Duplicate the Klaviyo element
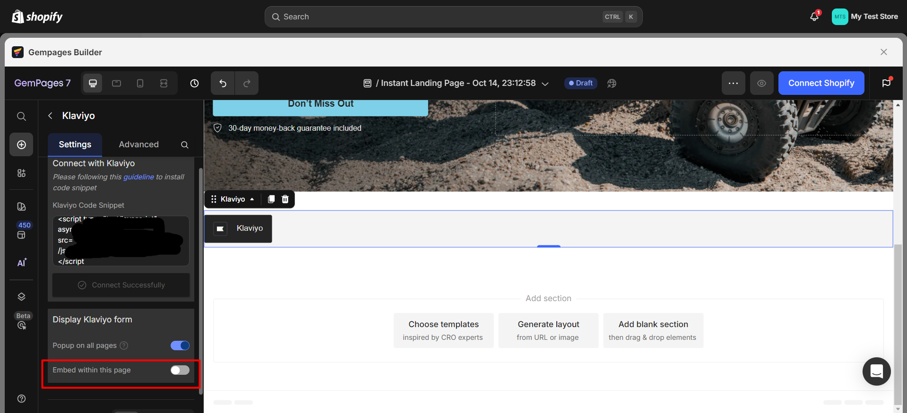This screenshot has width=907, height=413. pyautogui.click(x=271, y=199)
